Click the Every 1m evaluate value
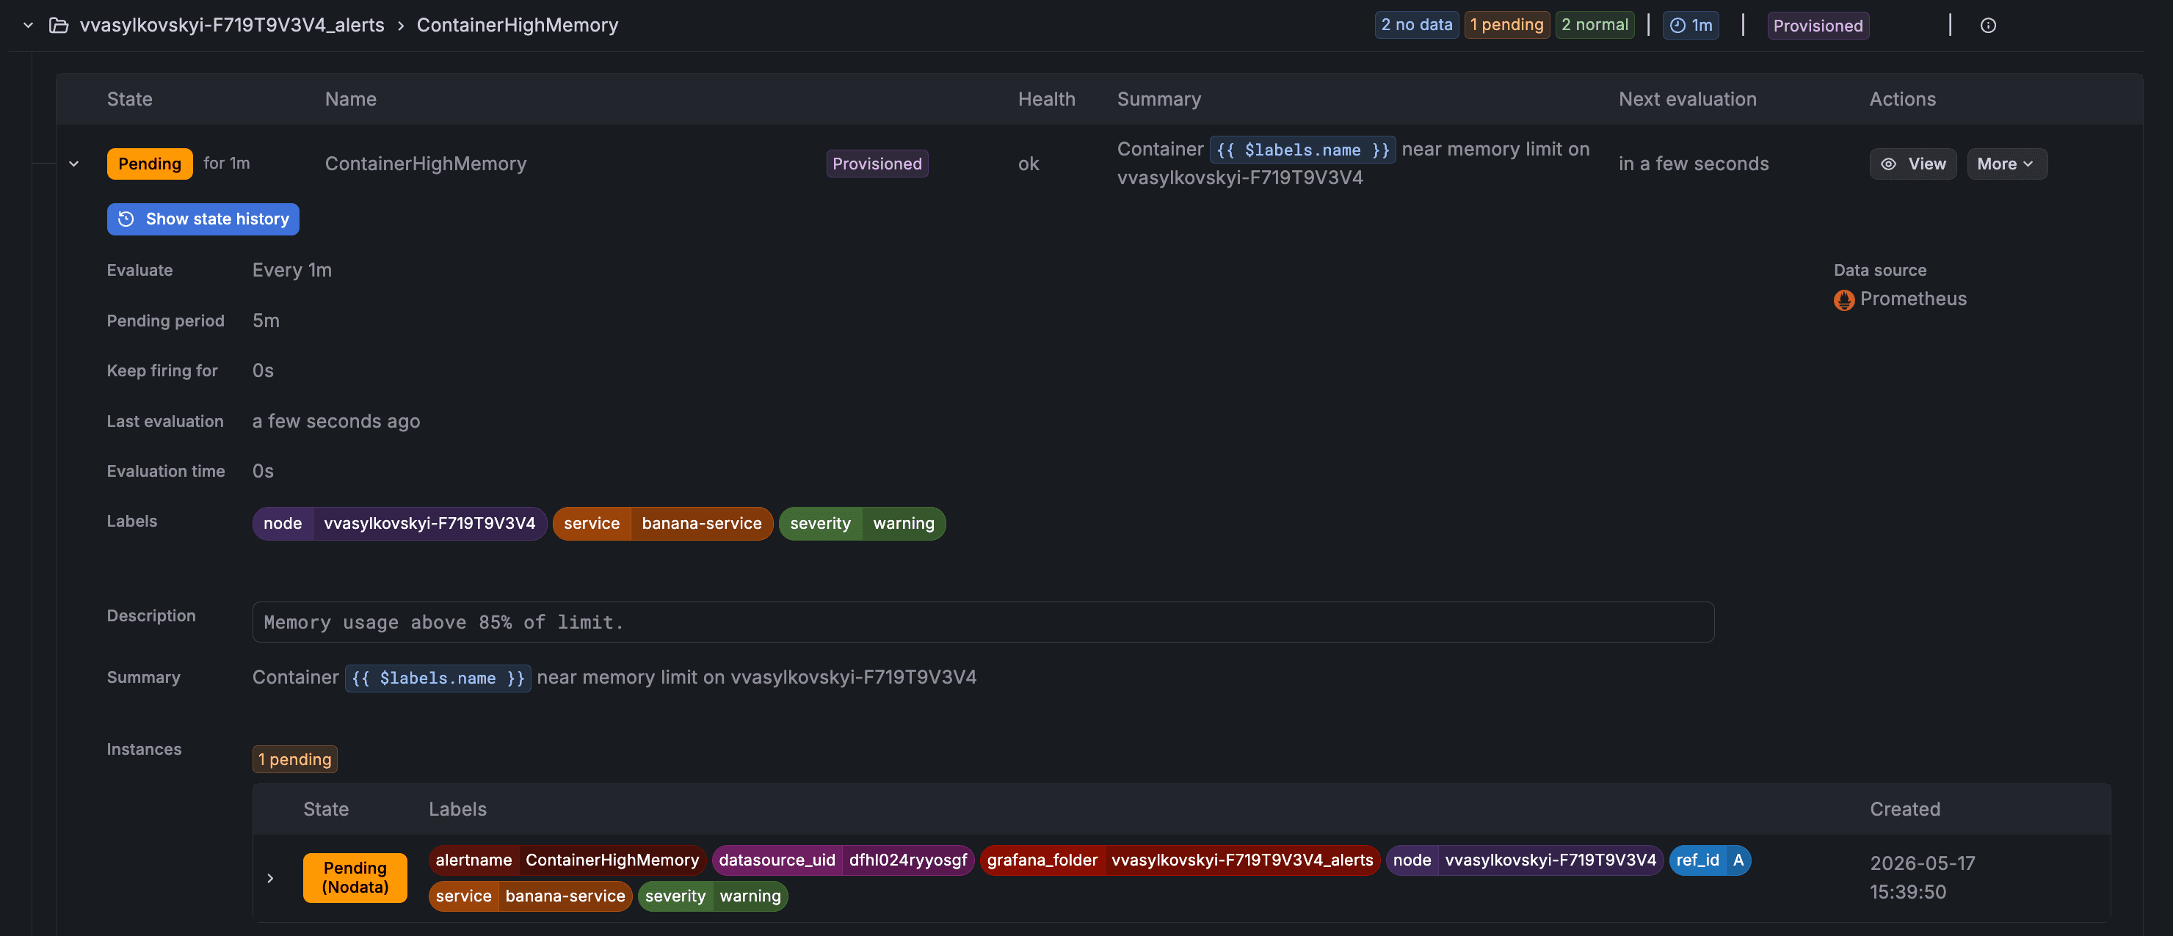Screen dimensions: 2173x936 [x=292, y=270]
